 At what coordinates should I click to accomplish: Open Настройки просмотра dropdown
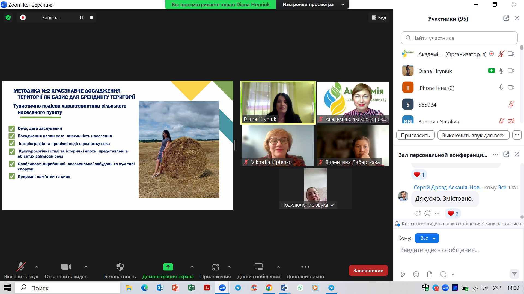312,4
